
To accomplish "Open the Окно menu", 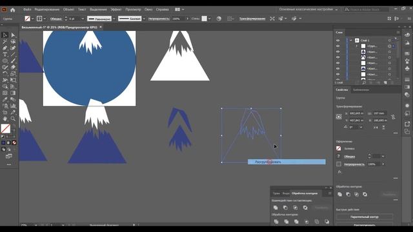I will [148, 9].
